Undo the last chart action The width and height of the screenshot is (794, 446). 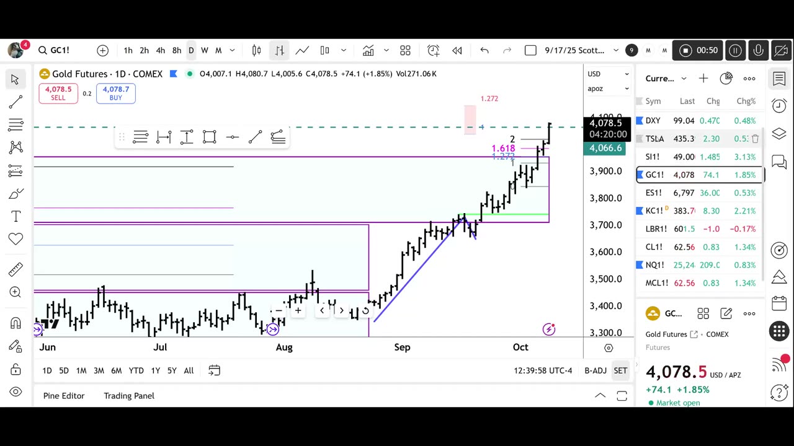[484, 50]
